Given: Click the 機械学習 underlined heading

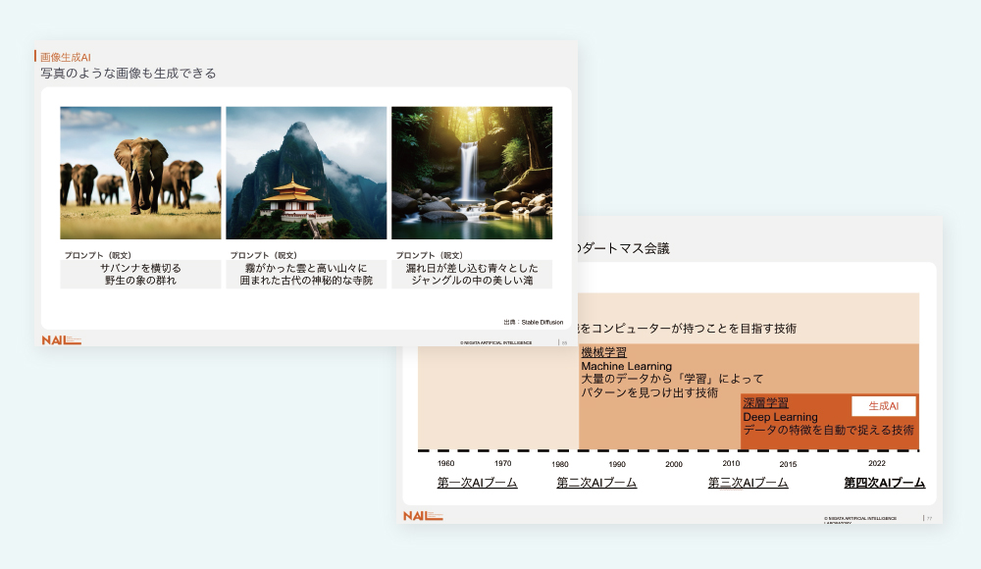Looking at the screenshot, I should [x=603, y=352].
